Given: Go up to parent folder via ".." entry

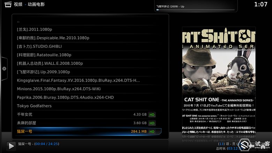Looking at the screenshot, I should coord(18,21).
